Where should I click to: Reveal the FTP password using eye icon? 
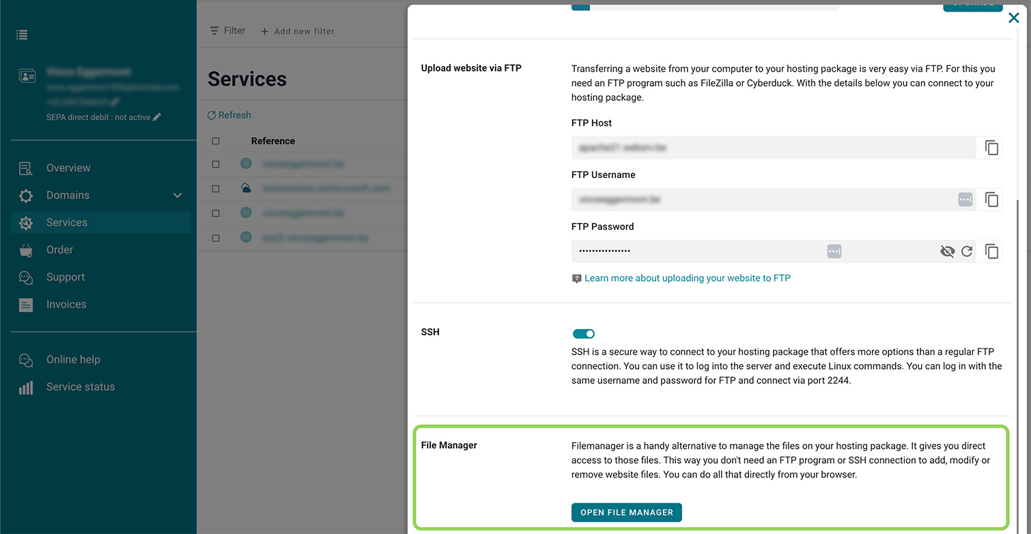[x=947, y=252]
